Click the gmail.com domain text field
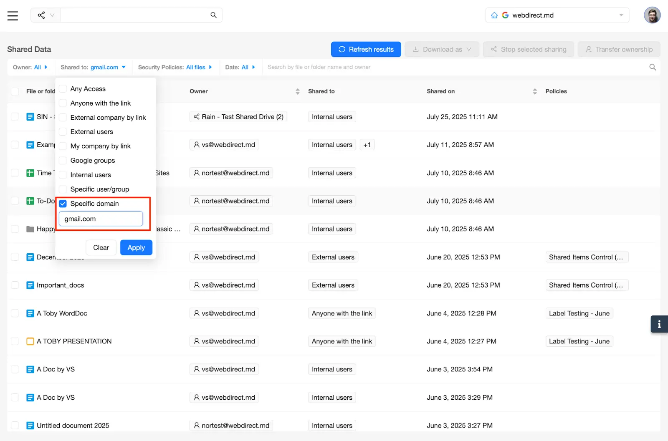668x441 pixels. pyautogui.click(x=101, y=219)
